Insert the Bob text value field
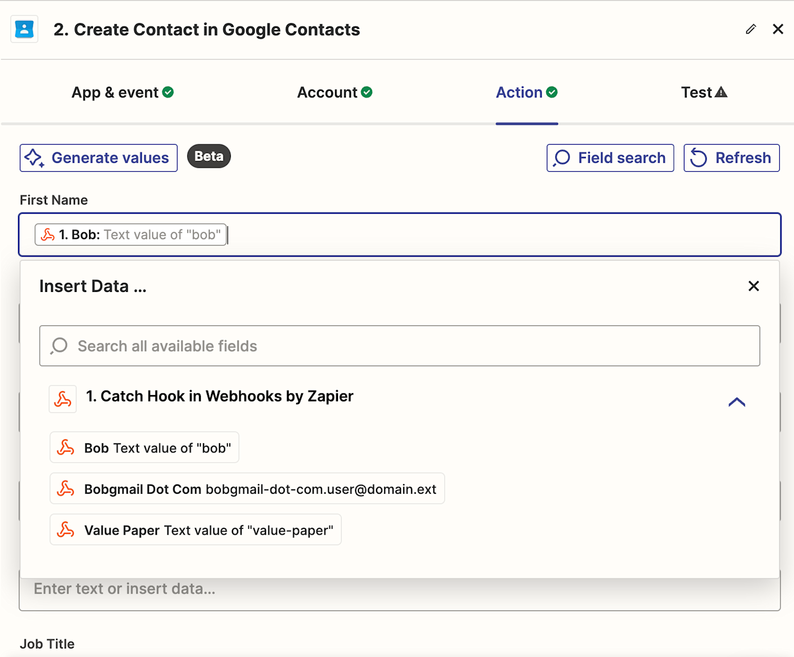 (145, 448)
